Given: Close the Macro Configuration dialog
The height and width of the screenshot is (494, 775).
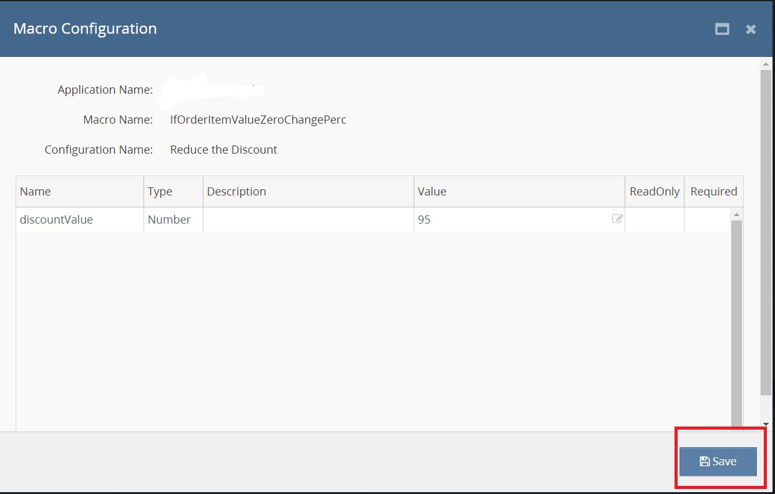Looking at the screenshot, I should [751, 29].
